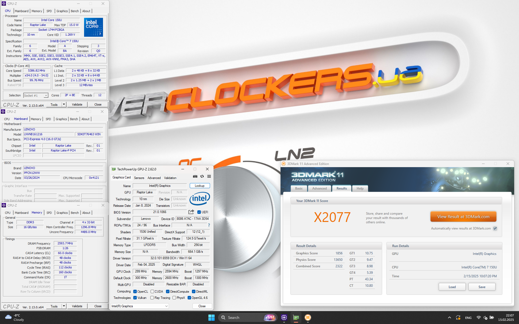The width and height of the screenshot is (519, 324).
Task: Click the sync/update tray icon
Action: coord(458,318)
